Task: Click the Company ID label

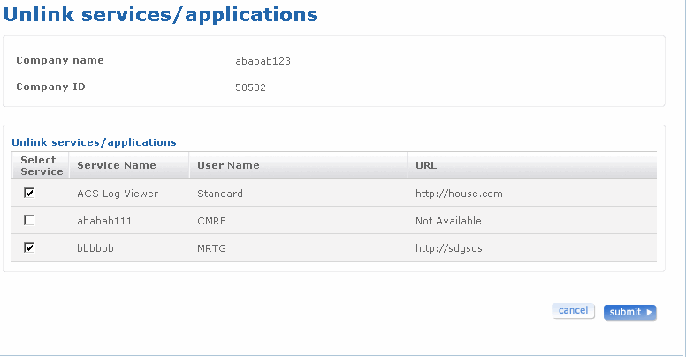Action: click(x=50, y=87)
